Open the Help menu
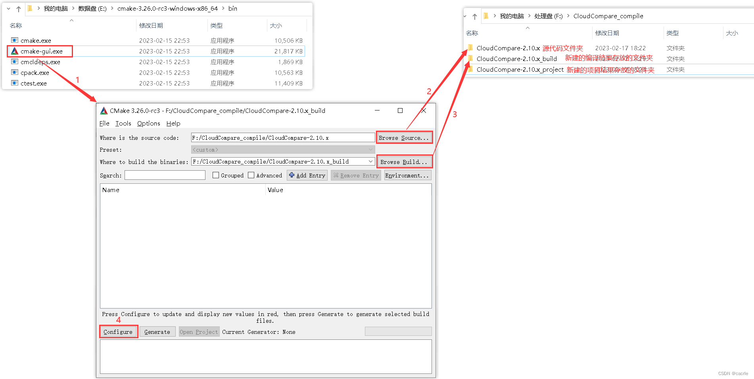754x379 pixels. pyautogui.click(x=173, y=123)
